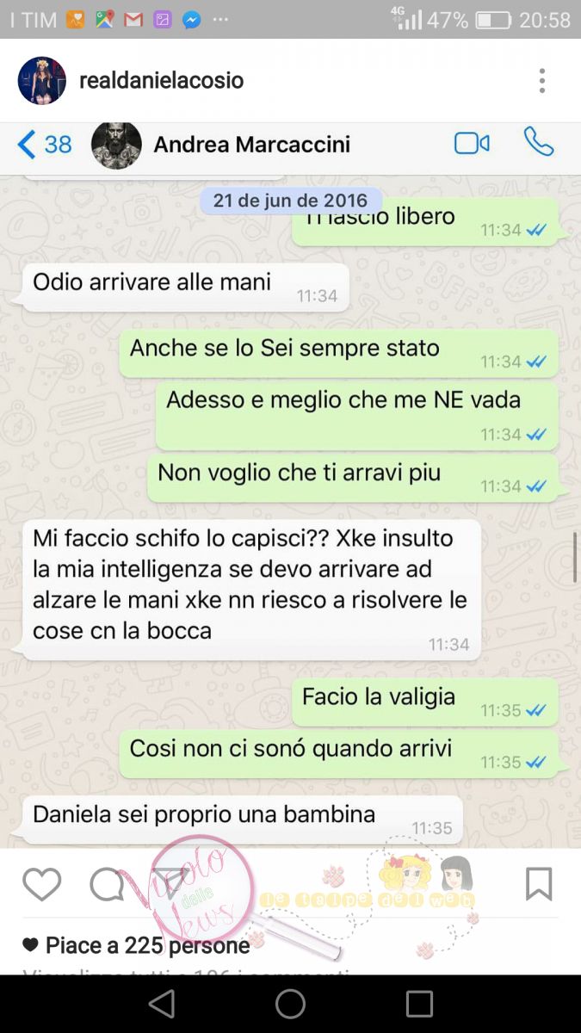Tap the chat scrollbar handle
Image resolution: width=581 pixels, height=1033 pixels.
(x=575, y=557)
